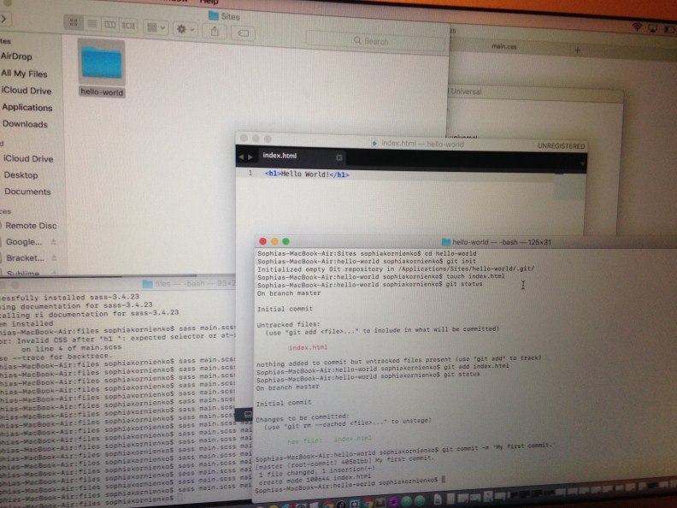Close the index.html tab
The image size is (677, 508).
click(x=338, y=157)
